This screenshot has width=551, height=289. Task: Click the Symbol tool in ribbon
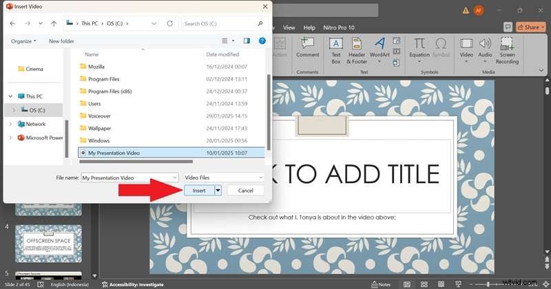point(441,48)
